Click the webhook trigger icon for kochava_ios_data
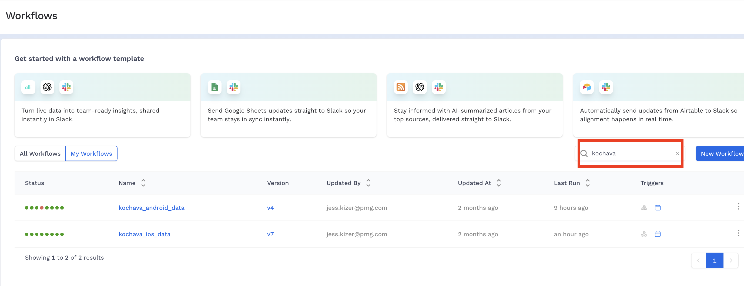 pos(644,234)
